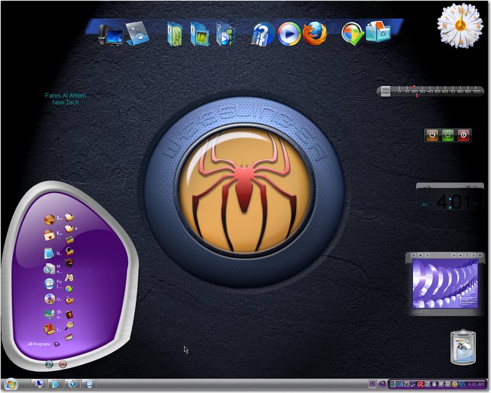
Task: Open the desktop Recycle Bin with music file
Action: coord(463,347)
